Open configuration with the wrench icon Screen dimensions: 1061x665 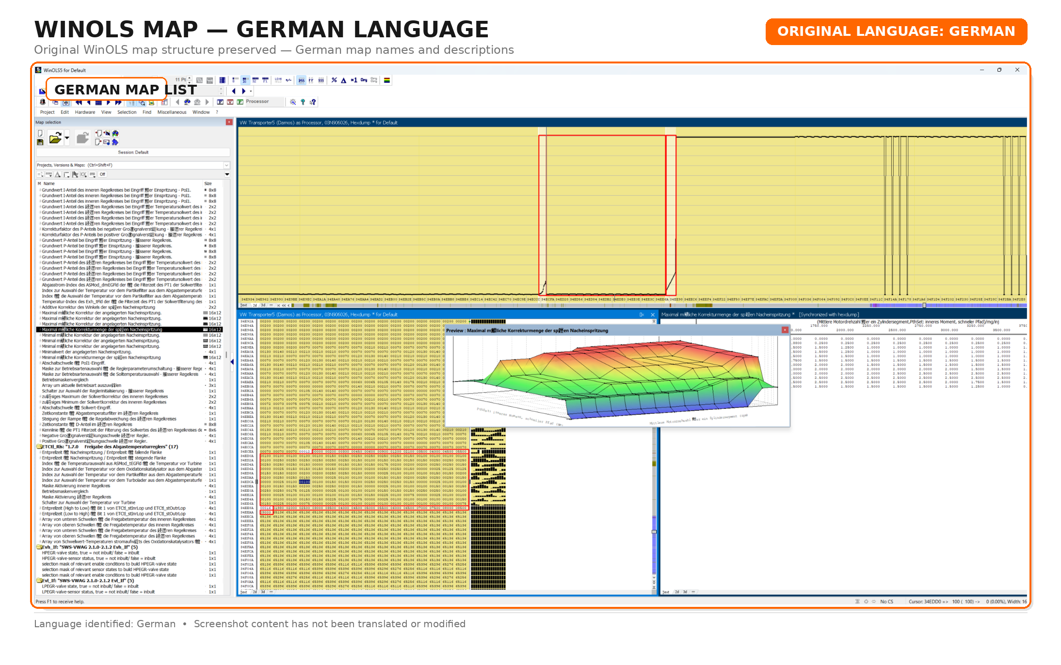(x=293, y=102)
